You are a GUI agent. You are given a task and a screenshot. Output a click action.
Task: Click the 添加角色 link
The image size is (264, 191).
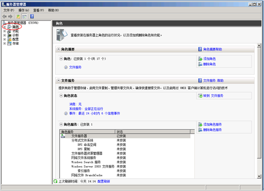click(210, 59)
